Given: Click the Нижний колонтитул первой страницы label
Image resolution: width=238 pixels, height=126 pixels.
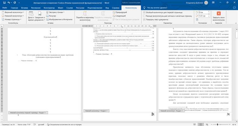Looking at the screenshot, I should [x=28, y=113].
